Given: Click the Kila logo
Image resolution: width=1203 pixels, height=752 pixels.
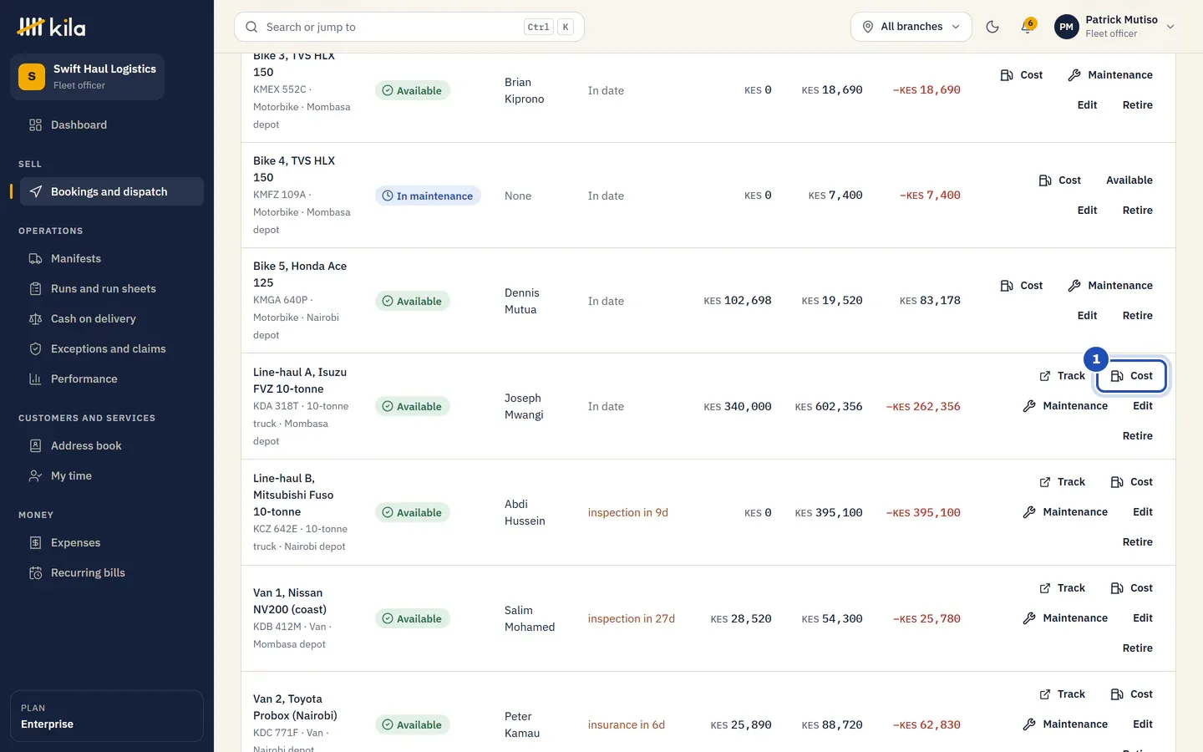Looking at the screenshot, I should (x=51, y=27).
